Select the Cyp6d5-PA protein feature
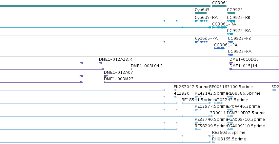The width and height of the screenshot is (279, 144). click(x=201, y=42)
